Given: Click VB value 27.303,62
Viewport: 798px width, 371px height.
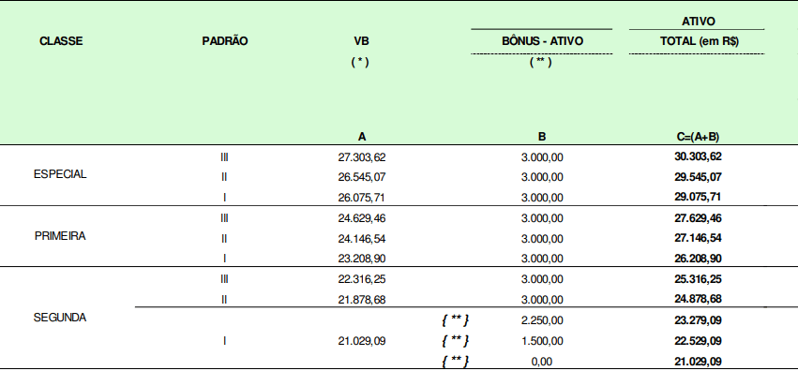Looking at the screenshot, I should (x=362, y=157).
